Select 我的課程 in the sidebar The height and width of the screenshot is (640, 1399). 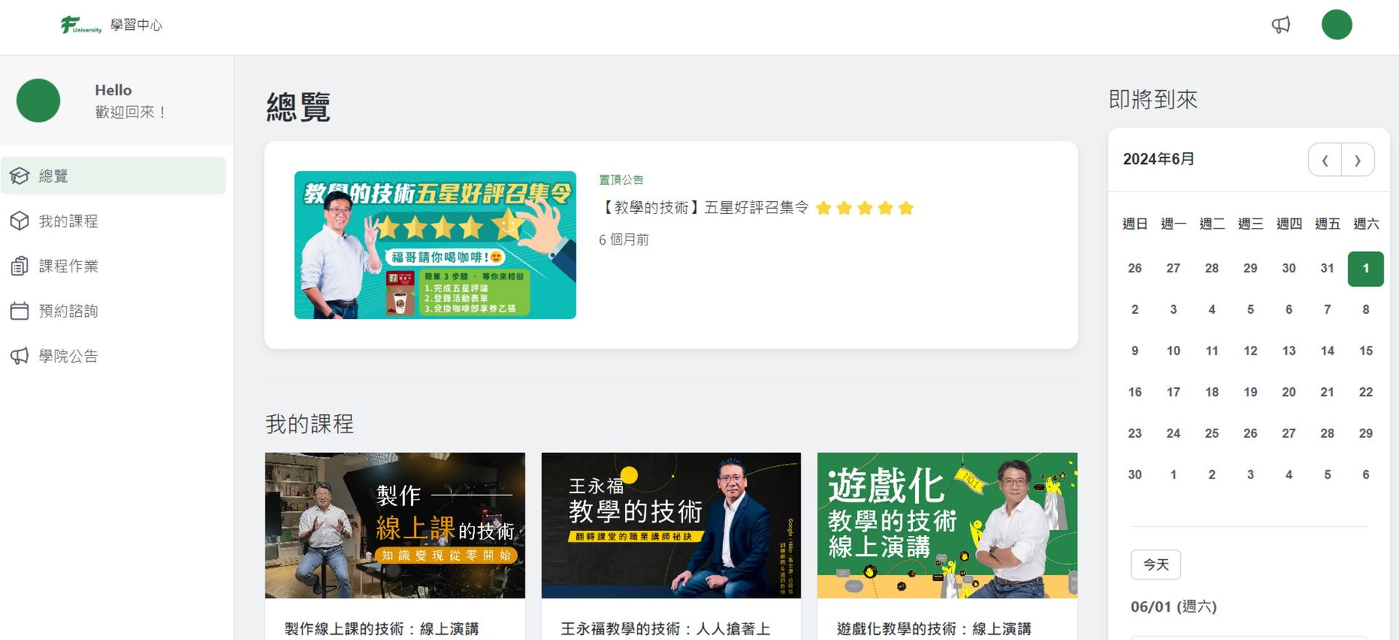[x=68, y=221]
